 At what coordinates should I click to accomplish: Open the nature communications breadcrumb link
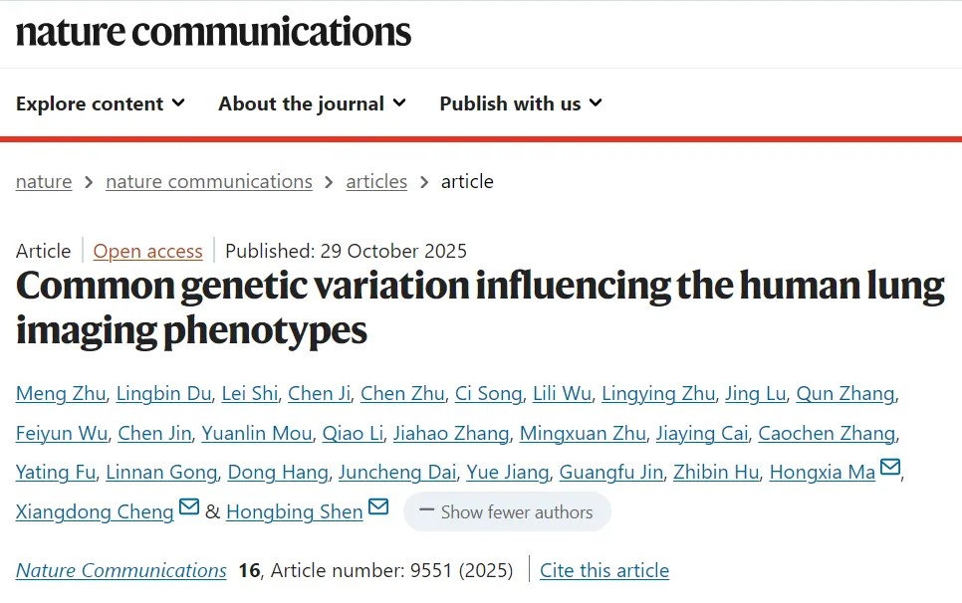pos(209,181)
